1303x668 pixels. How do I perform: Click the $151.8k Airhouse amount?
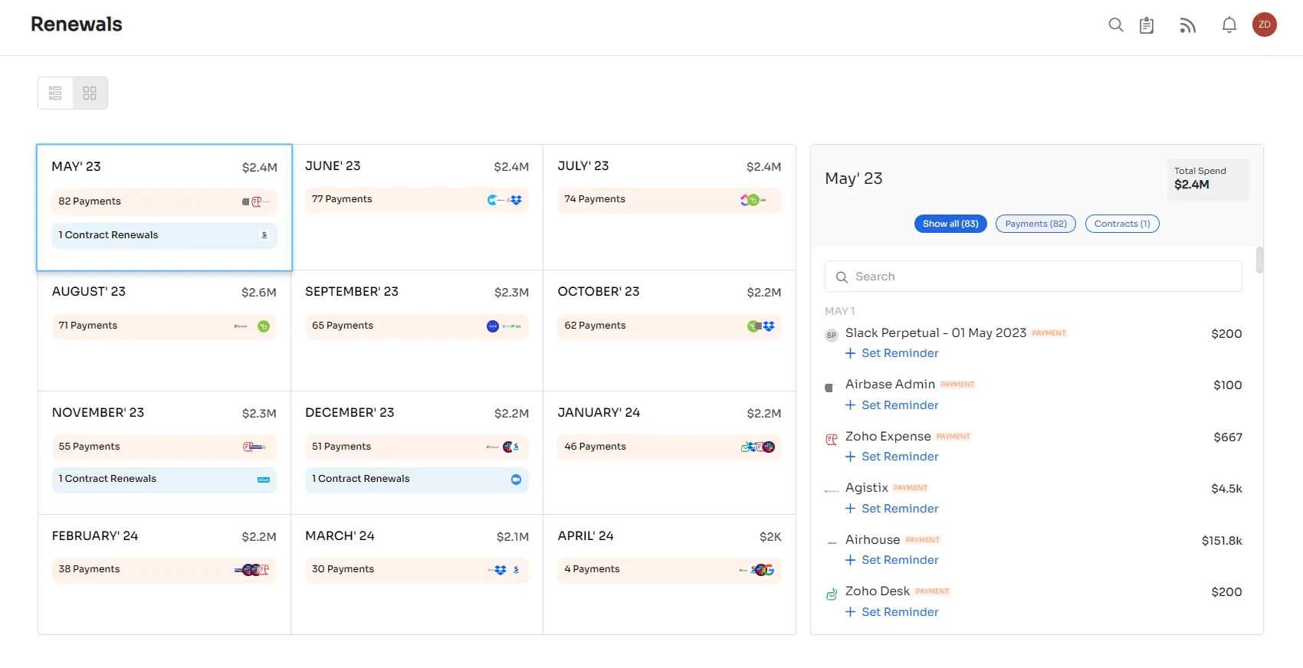tap(1222, 541)
